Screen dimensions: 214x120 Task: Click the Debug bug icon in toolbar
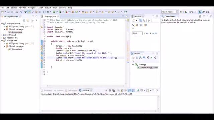coord(48,12)
